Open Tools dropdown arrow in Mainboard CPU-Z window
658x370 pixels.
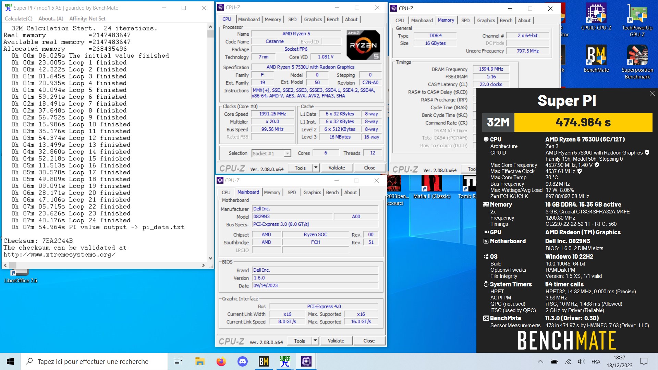[315, 341]
